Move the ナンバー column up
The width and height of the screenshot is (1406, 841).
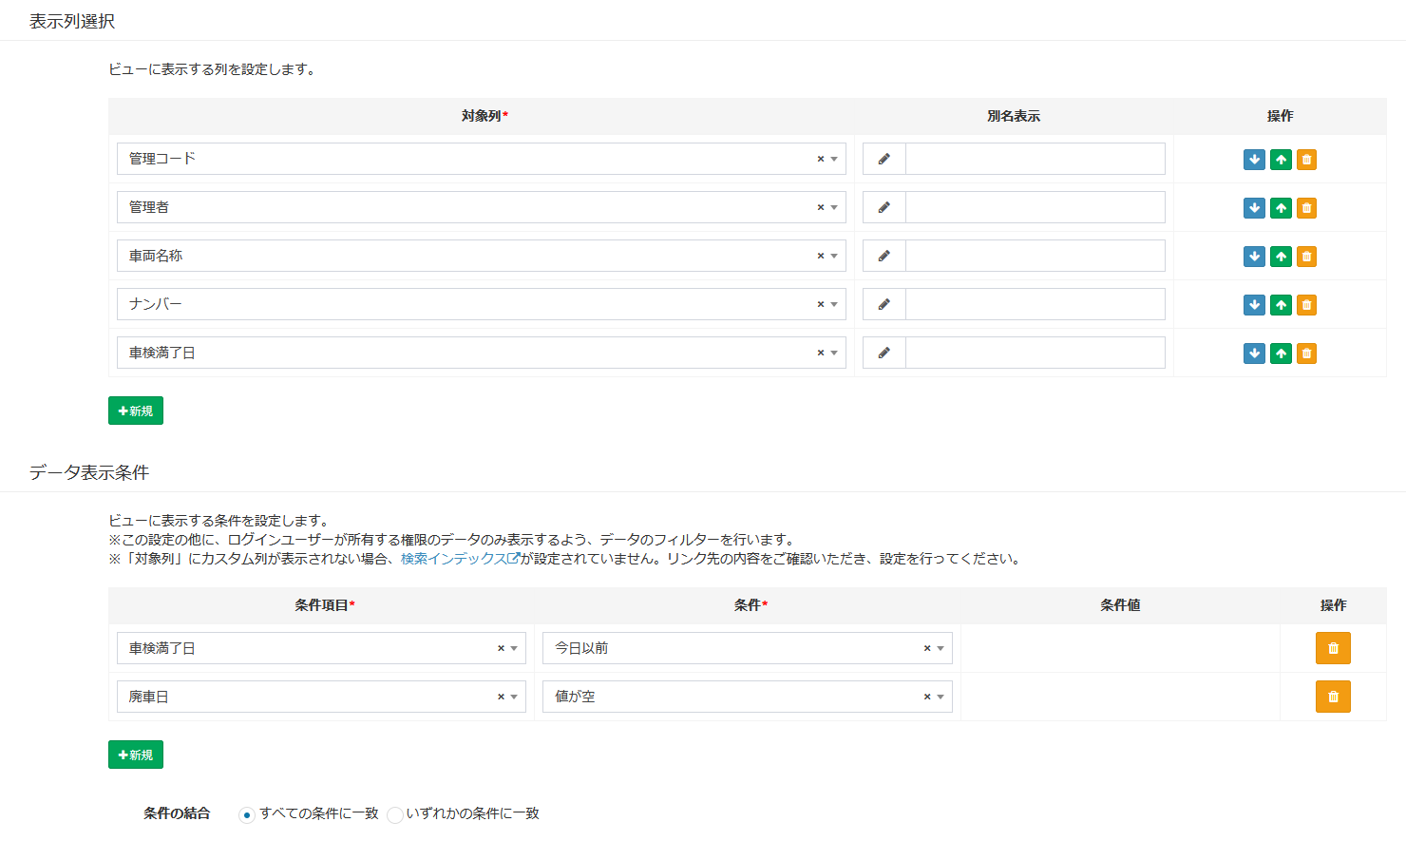click(1281, 305)
